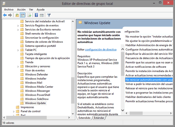This screenshot has height=127, width=175.
Task: Click the folder icon beside Windows Defender
Action: pos(22,74)
